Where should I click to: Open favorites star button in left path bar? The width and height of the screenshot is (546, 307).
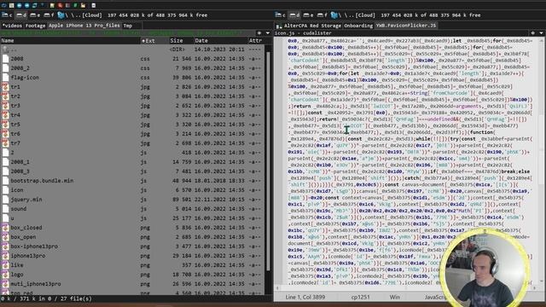click(259, 33)
